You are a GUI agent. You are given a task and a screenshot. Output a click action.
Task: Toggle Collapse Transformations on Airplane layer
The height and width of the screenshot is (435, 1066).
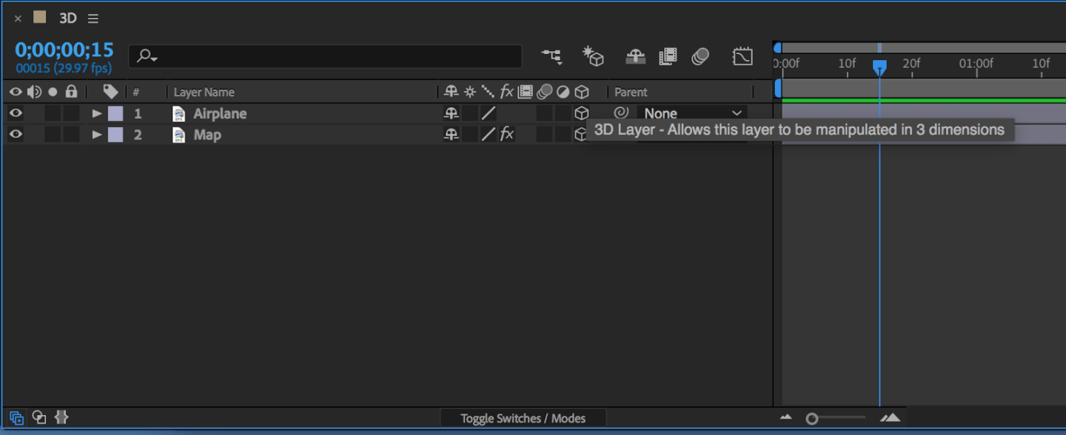pyautogui.click(x=469, y=113)
